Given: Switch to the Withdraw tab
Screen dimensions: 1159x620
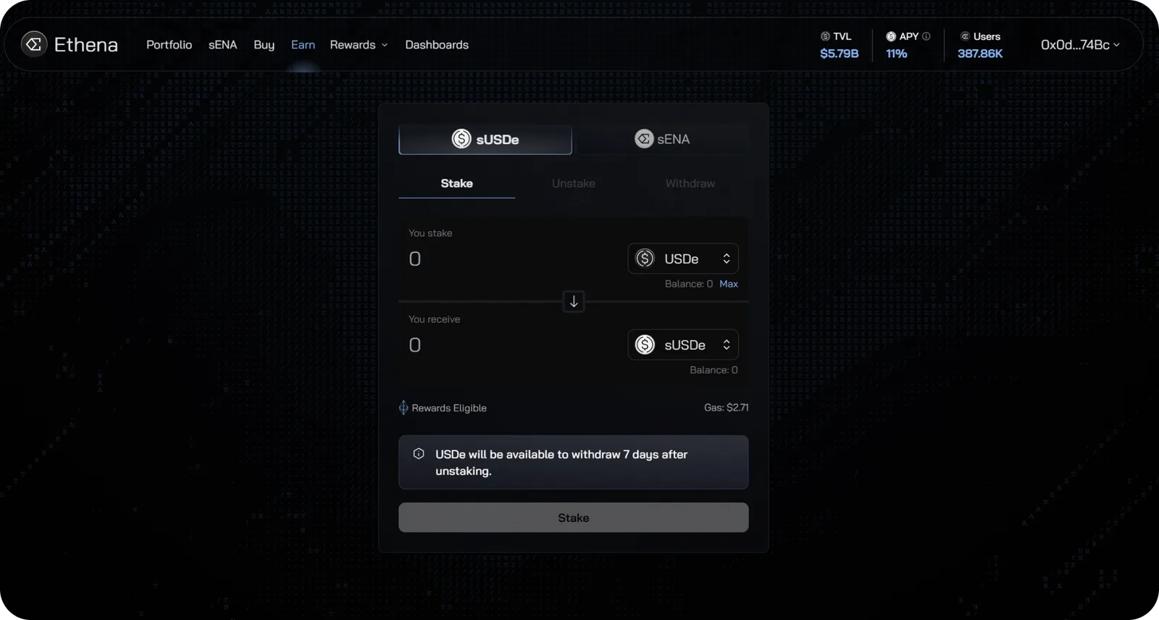Looking at the screenshot, I should tap(690, 184).
